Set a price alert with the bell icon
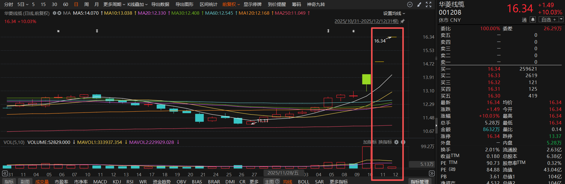 coord(533,19)
